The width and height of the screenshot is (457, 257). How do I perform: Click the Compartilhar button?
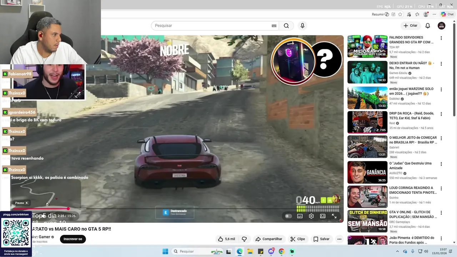click(x=269, y=239)
